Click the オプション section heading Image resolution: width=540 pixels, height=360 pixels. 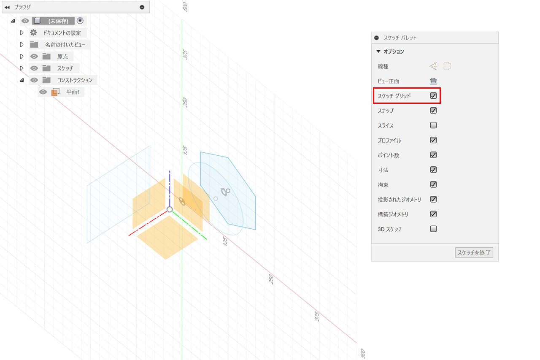coord(394,51)
